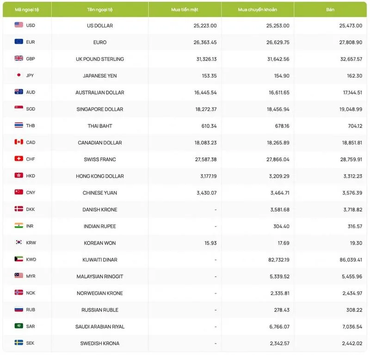This screenshot has width=370, height=355.
Task: Click KWD transfer buy value 82,732.19
Action: coord(279,260)
